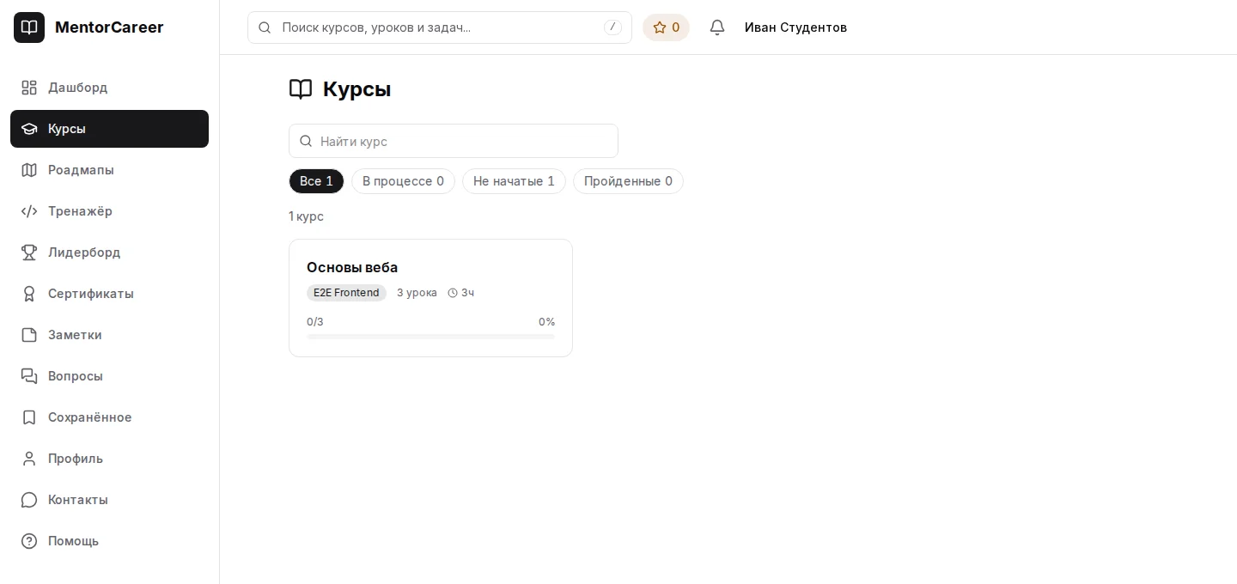1237x584 pixels.
Task: Go to Помощь in the sidebar
Action: 109,541
